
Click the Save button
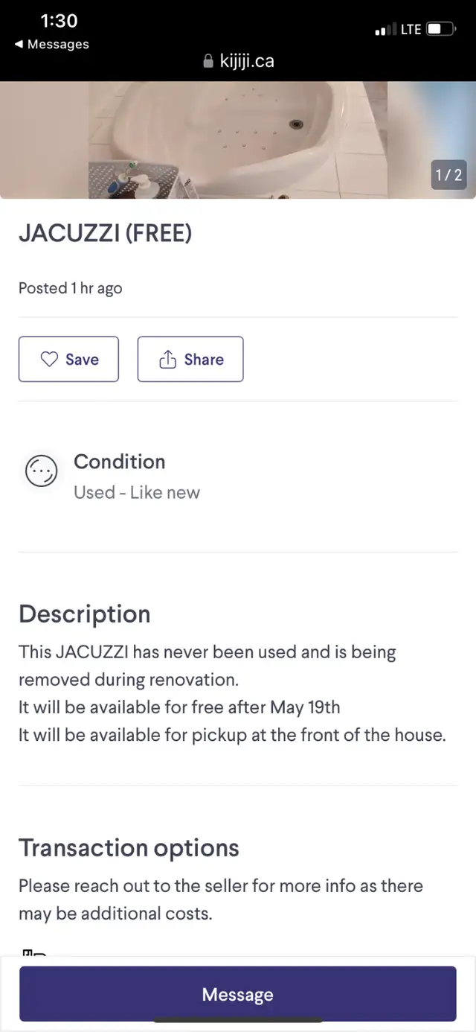68,359
